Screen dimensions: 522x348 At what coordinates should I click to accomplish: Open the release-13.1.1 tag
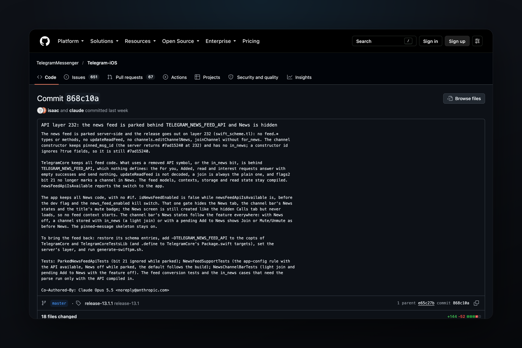[99, 303]
